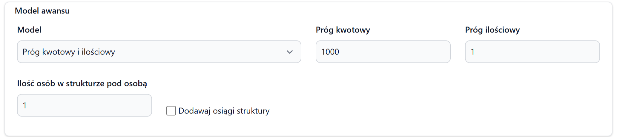
Task: Click the 'Próg kwotowy' label
Action: [x=343, y=30]
